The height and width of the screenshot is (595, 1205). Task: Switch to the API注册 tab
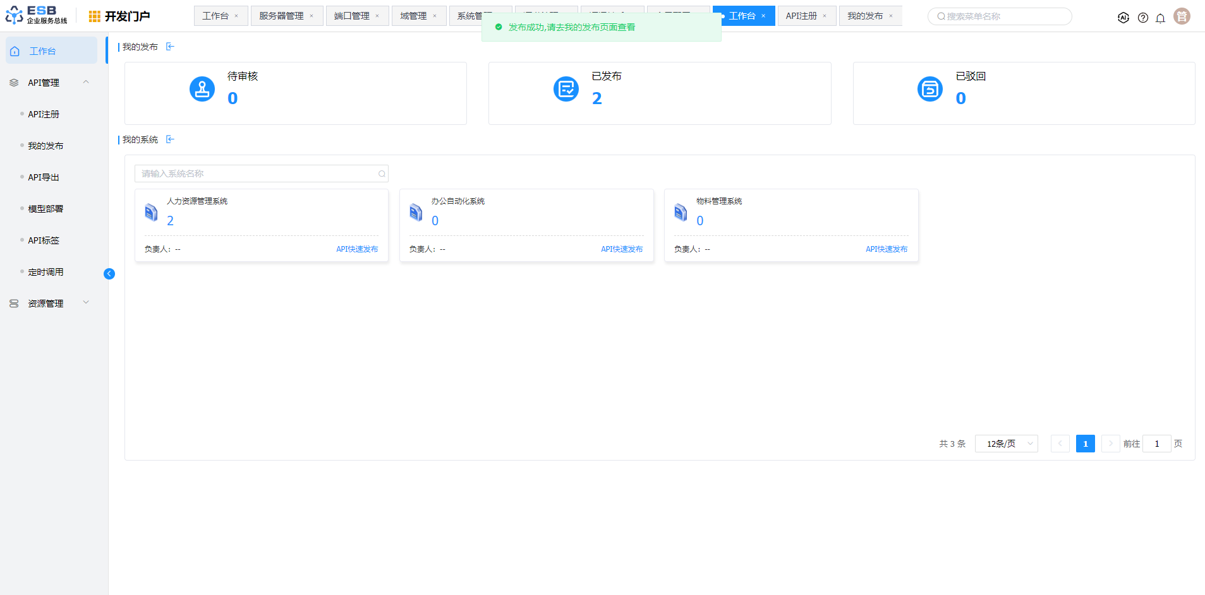coord(801,16)
